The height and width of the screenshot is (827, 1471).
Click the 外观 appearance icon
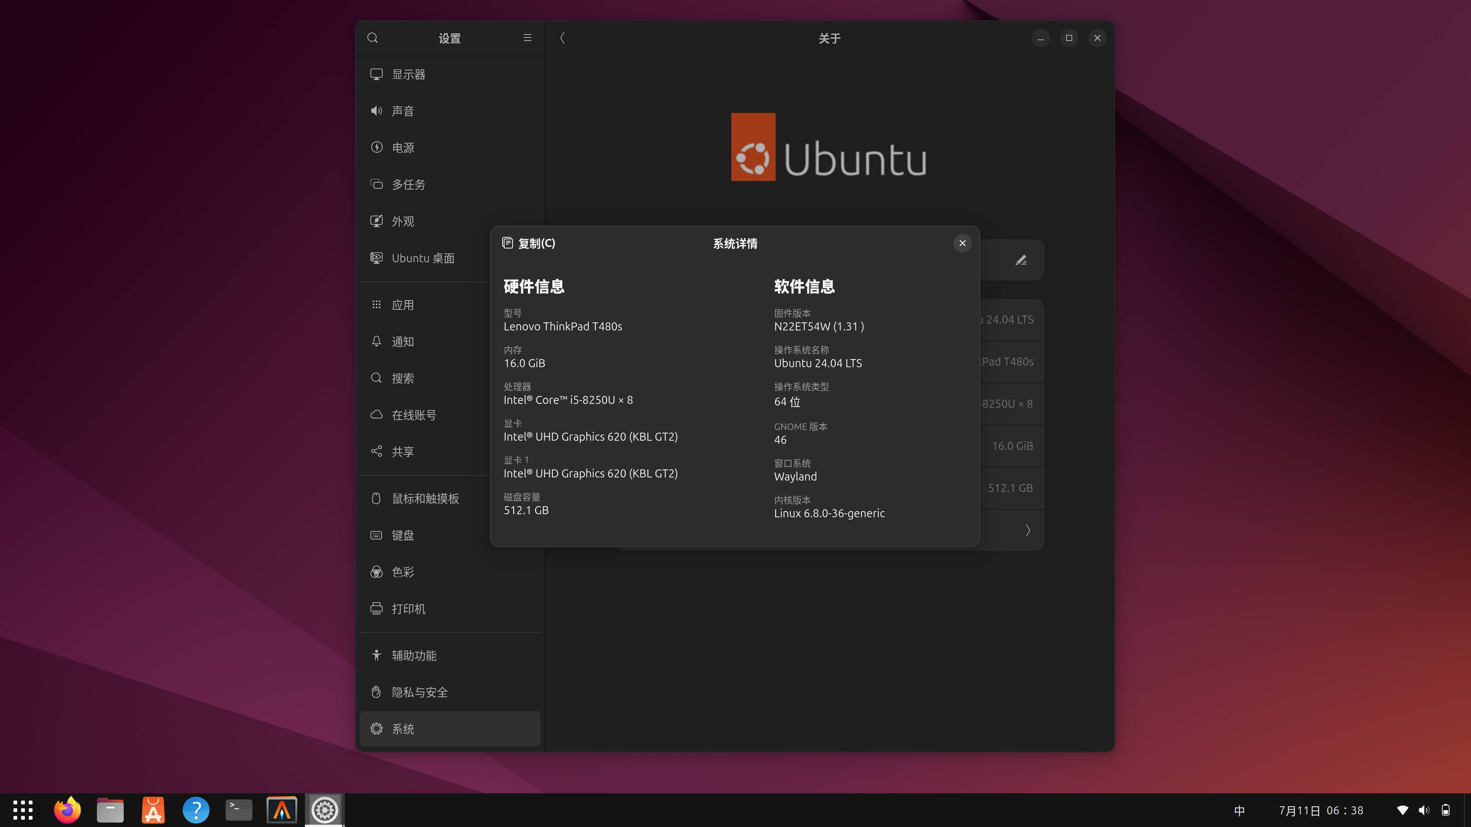[x=376, y=221]
